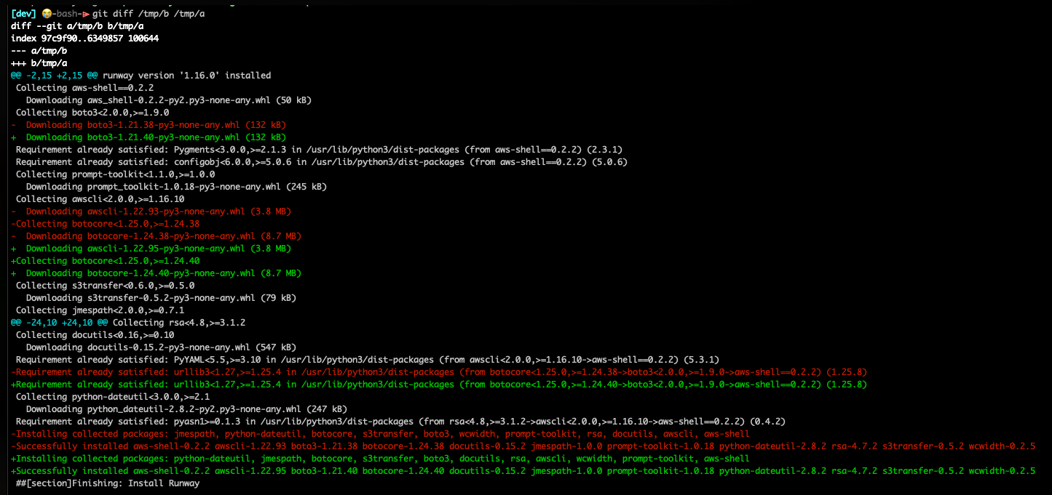Click the red "Installing collected packages" line
Image resolution: width=1052 pixels, height=495 pixels.
pyautogui.click(x=381, y=434)
